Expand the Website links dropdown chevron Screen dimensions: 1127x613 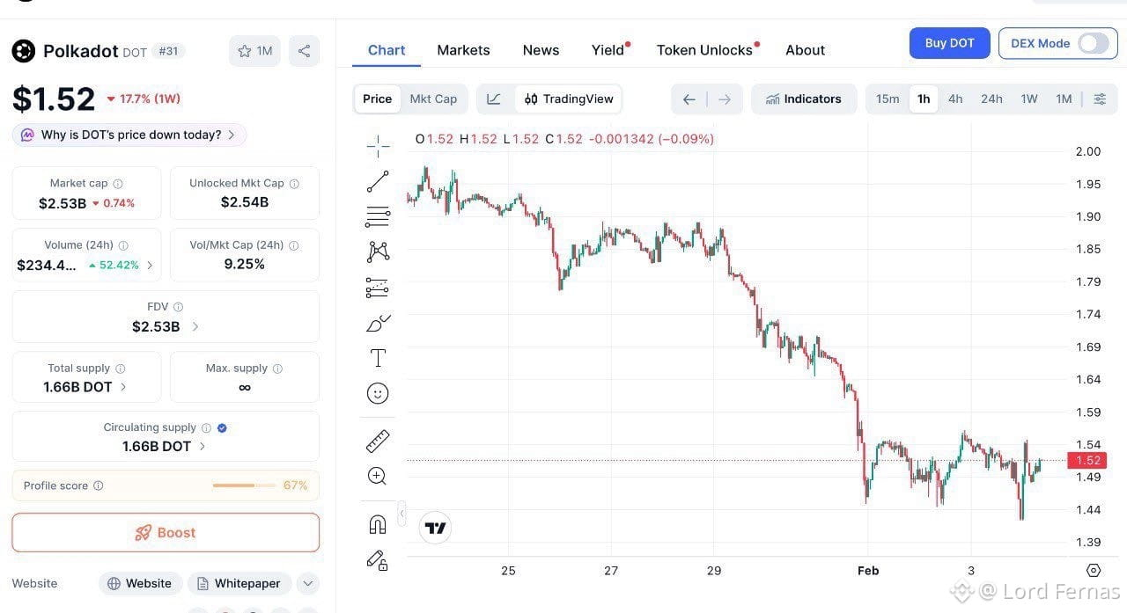[x=307, y=583]
